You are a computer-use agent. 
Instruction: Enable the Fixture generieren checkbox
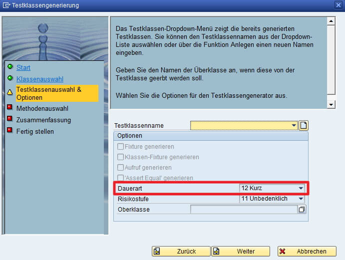120,147
